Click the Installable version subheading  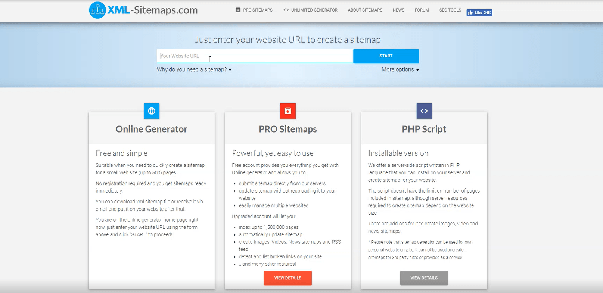click(x=398, y=153)
